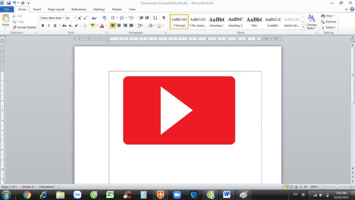Click the Zoom Out minus button

click(x=322, y=186)
